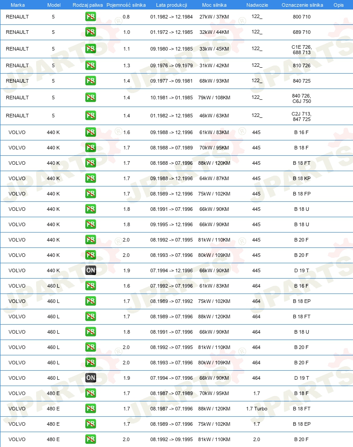Screen dimensions: 353x447
Task: Click the engine capacity 0.8 cell
Action: tap(126, 17)
